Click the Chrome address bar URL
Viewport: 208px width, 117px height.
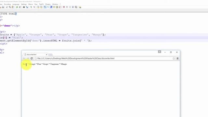coord(76,58)
